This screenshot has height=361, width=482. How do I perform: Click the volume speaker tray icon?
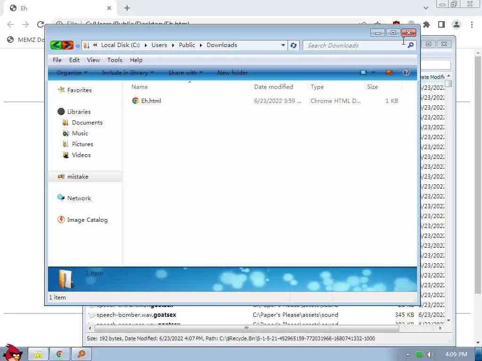point(430,354)
